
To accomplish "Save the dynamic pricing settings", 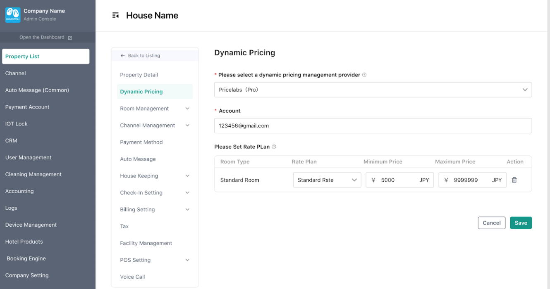I will (521, 223).
